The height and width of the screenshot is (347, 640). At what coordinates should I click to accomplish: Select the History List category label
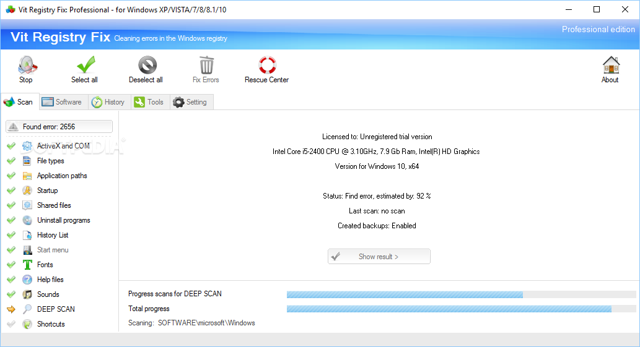[x=53, y=235]
